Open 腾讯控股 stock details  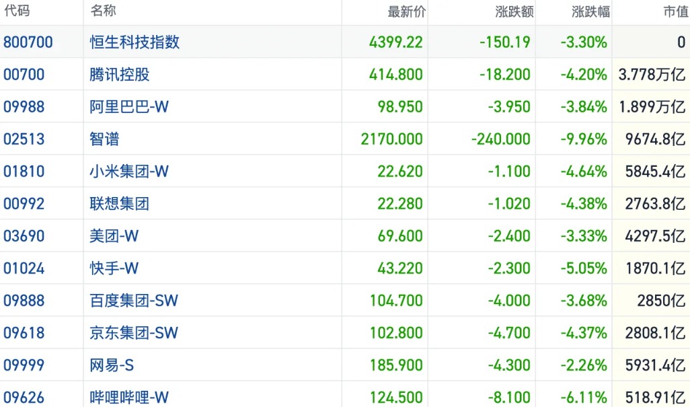pyautogui.click(x=120, y=75)
